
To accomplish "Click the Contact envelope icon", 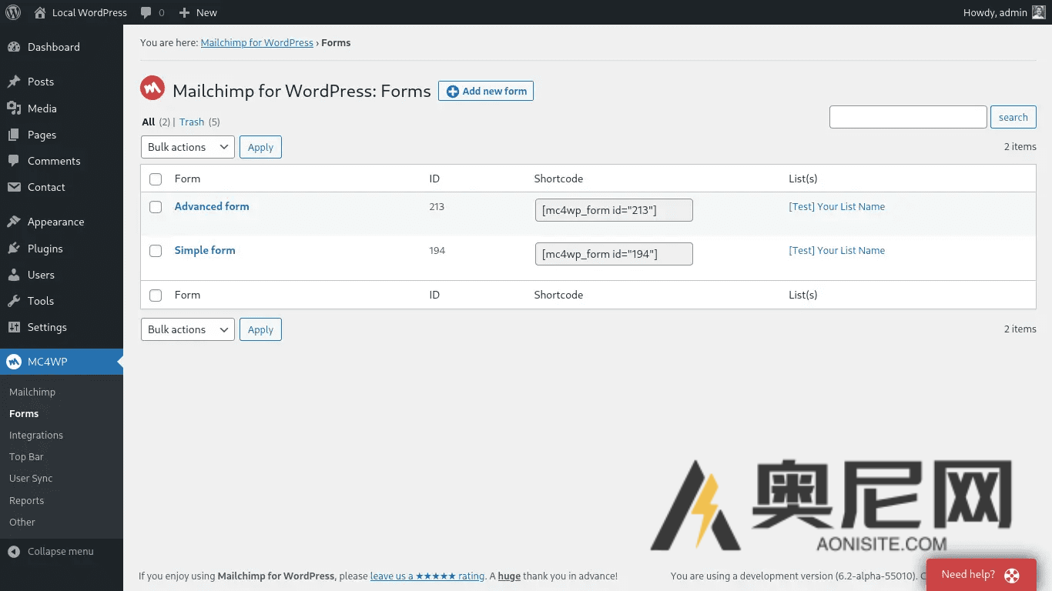I will pyautogui.click(x=14, y=187).
